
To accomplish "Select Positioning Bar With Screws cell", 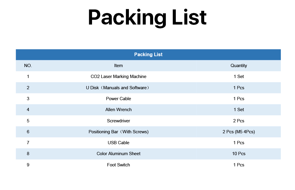I will coord(119,132).
